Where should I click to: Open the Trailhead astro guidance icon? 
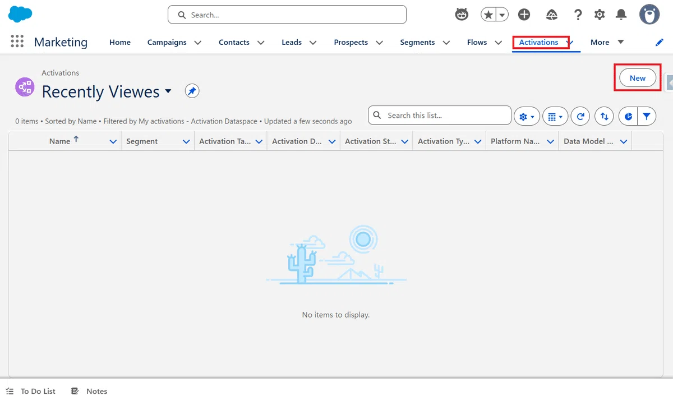pyautogui.click(x=462, y=15)
